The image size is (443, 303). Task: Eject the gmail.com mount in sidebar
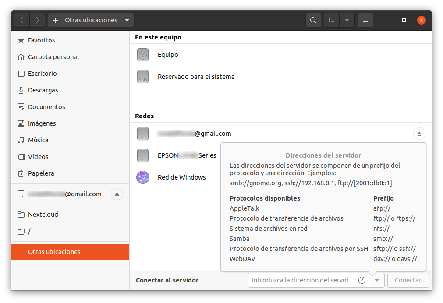click(117, 194)
